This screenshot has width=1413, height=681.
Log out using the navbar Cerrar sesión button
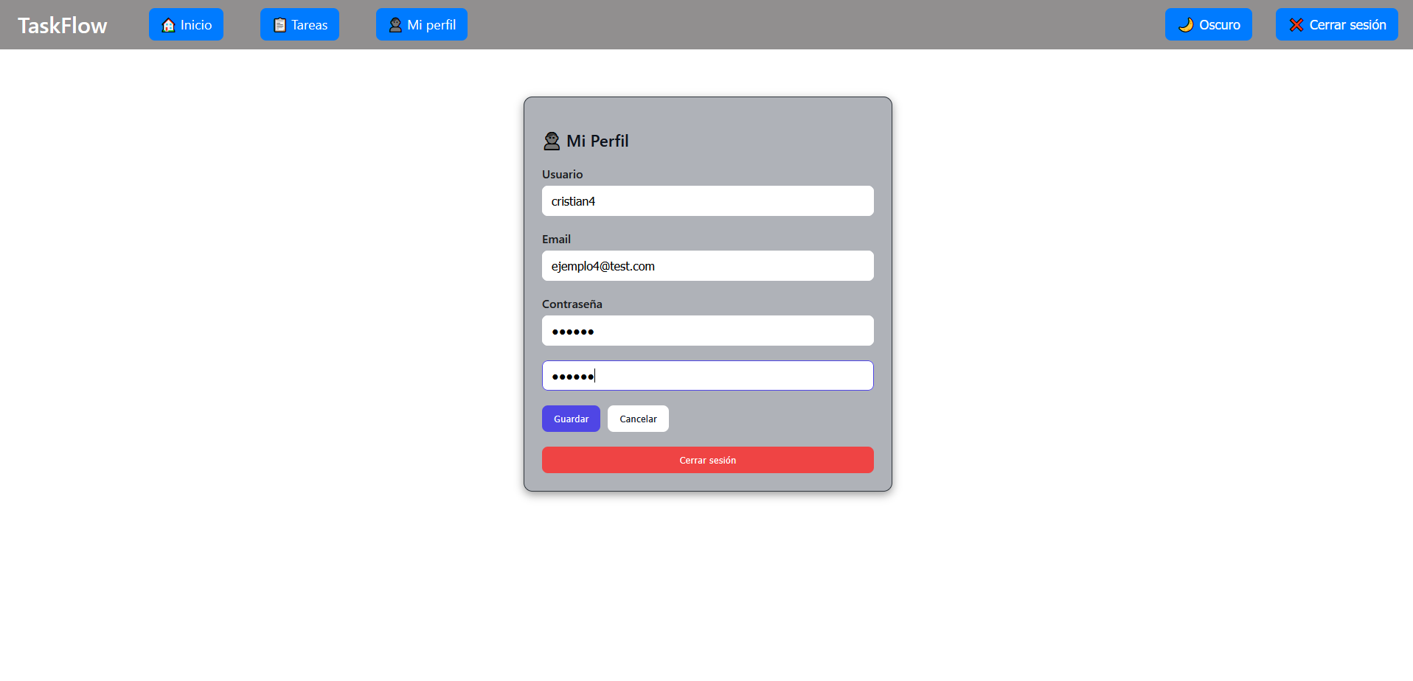tap(1336, 25)
